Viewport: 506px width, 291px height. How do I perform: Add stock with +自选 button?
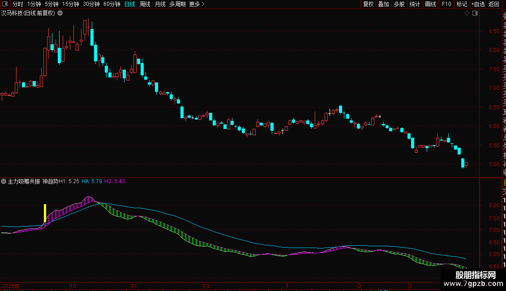tap(478, 4)
